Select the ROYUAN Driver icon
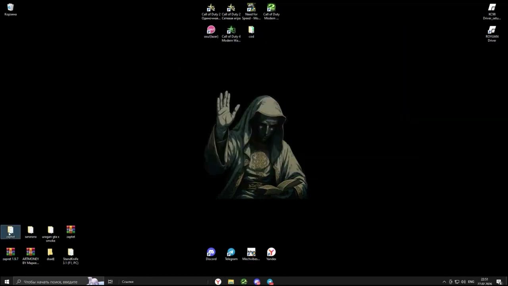Image resolution: width=508 pixels, height=286 pixels. pos(492,34)
